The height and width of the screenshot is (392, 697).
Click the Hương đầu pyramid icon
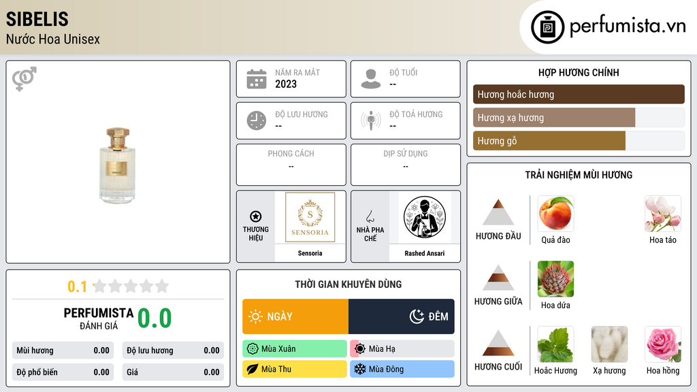pyautogui.click(x=498, y=212)
